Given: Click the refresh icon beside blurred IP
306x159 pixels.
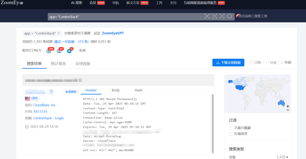Looking at the screenshot, I should pyautogui.click(x=51, y=92).
